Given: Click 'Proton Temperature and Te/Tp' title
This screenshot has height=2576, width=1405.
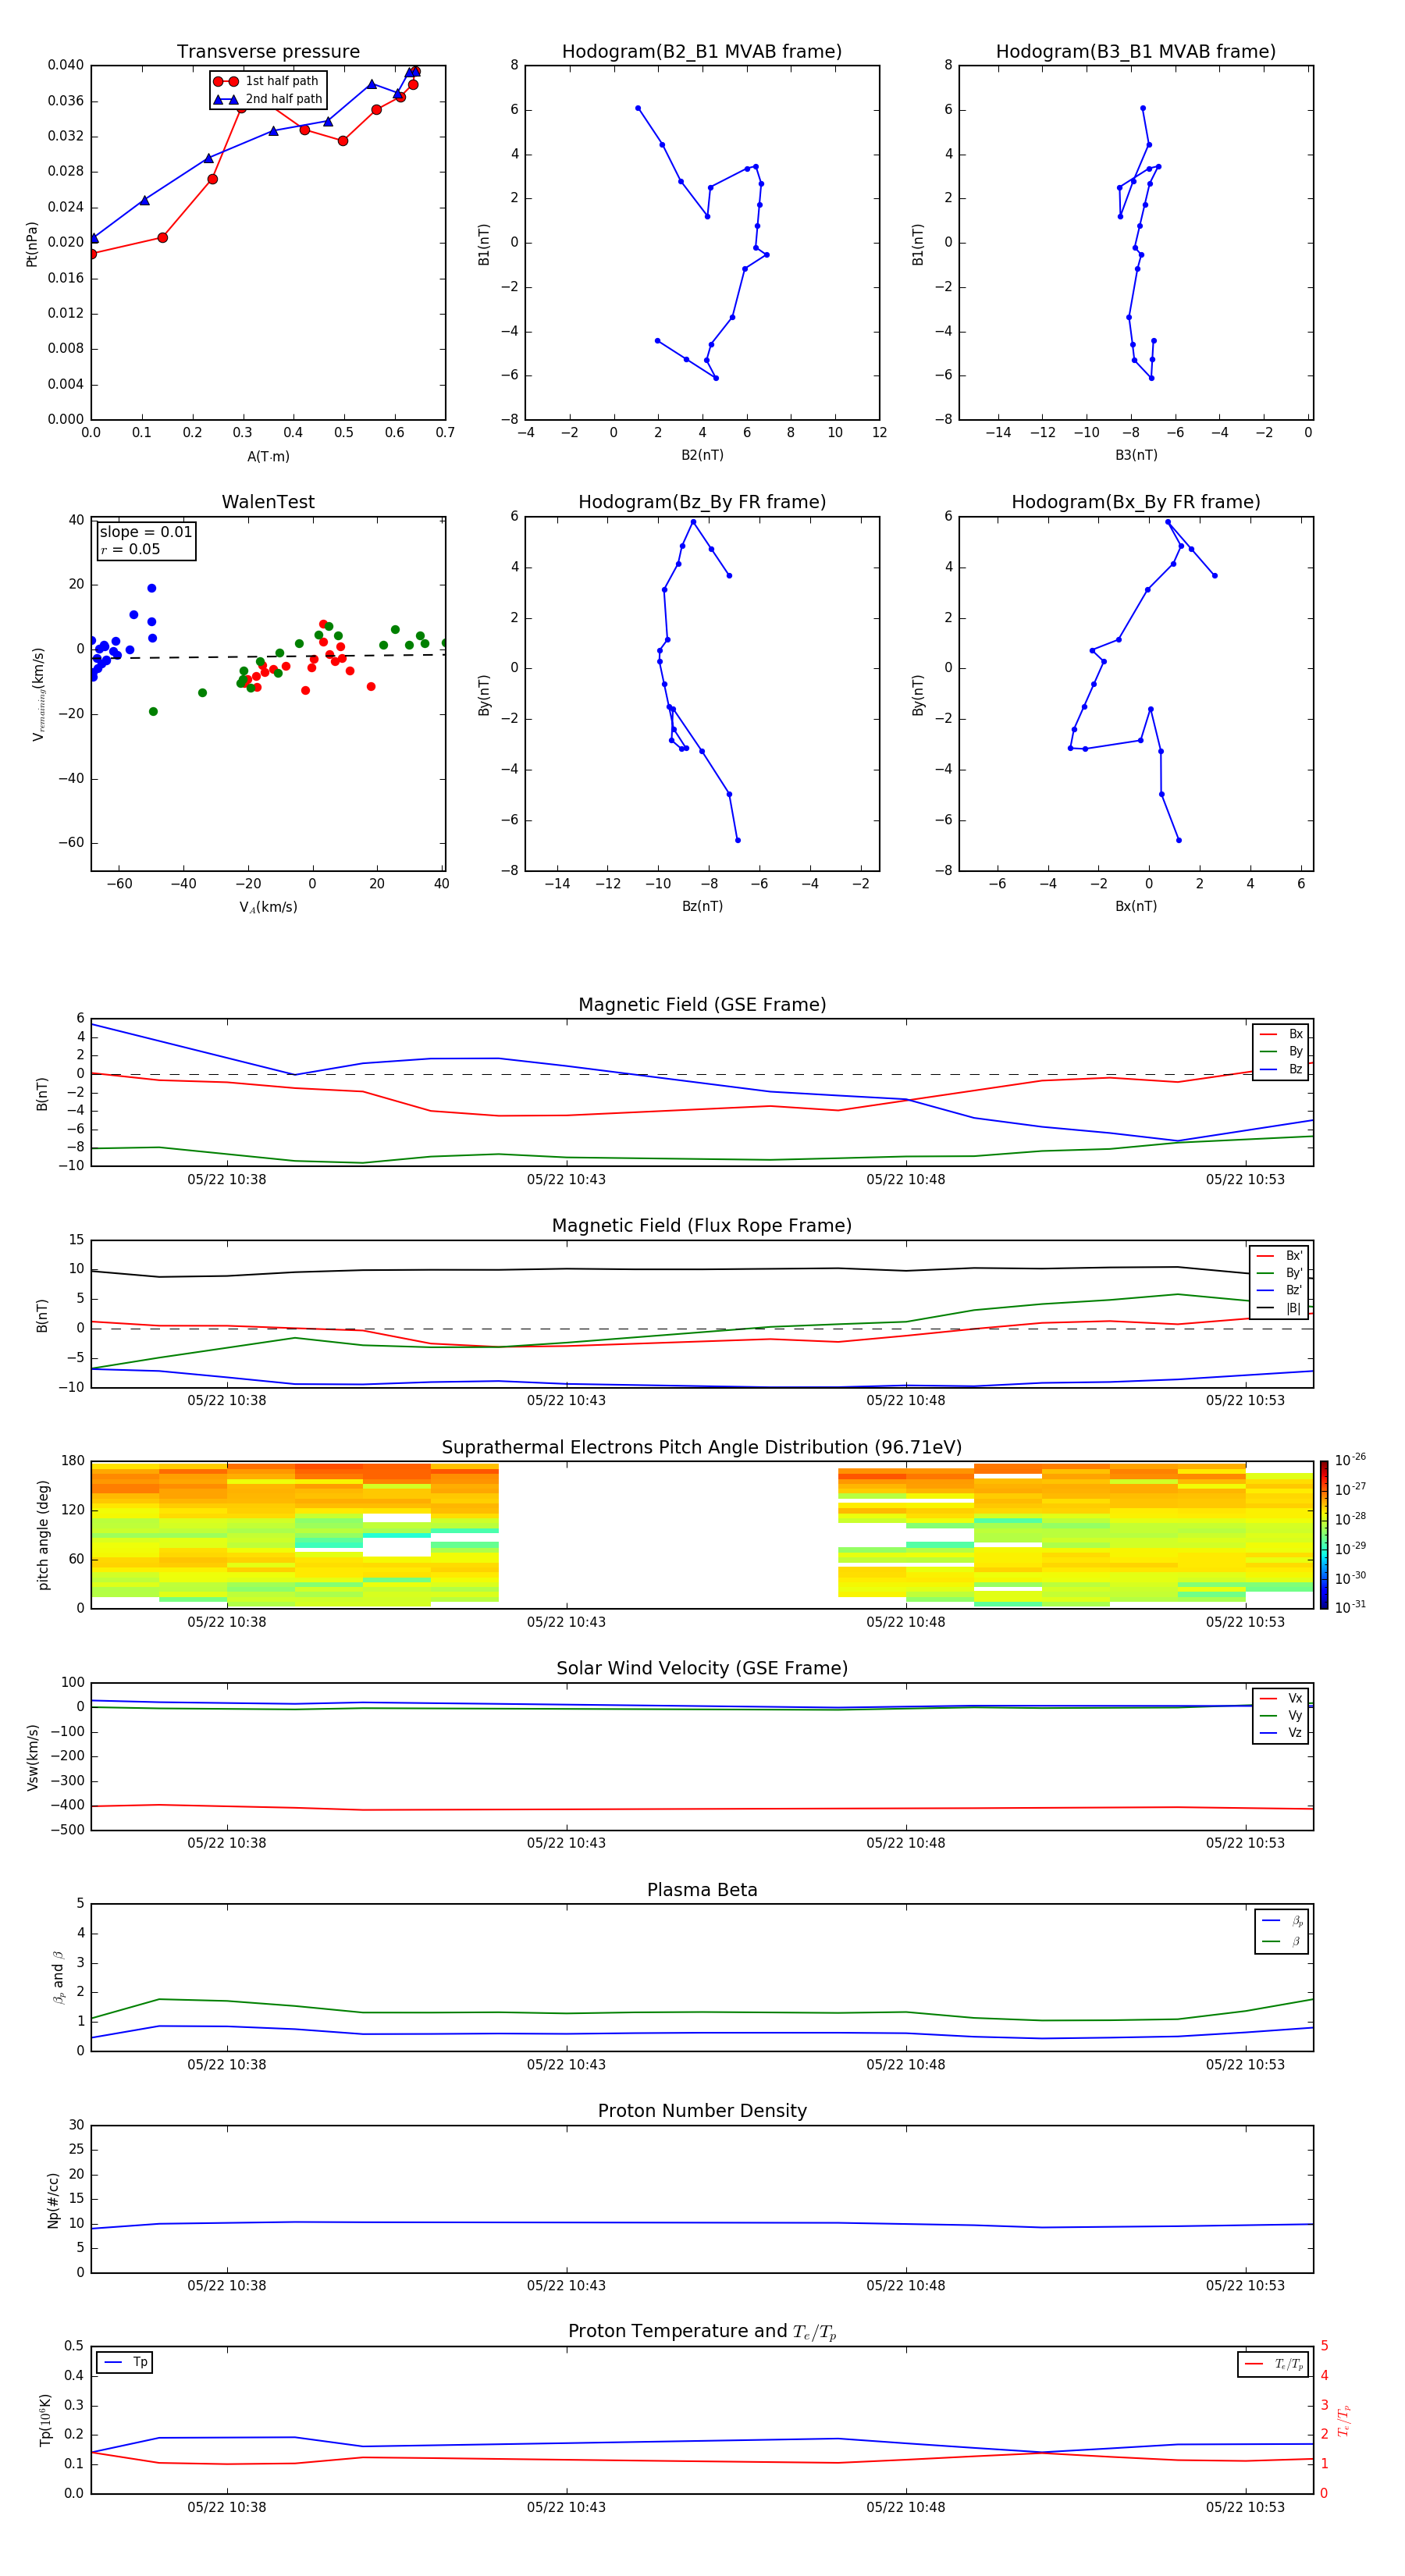Looking at the screenshot, I should pyautogui.click(x=702, y=2332).
